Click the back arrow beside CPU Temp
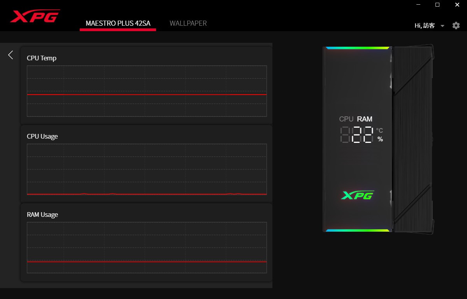 pyautogui.click(x=11, y=55)
